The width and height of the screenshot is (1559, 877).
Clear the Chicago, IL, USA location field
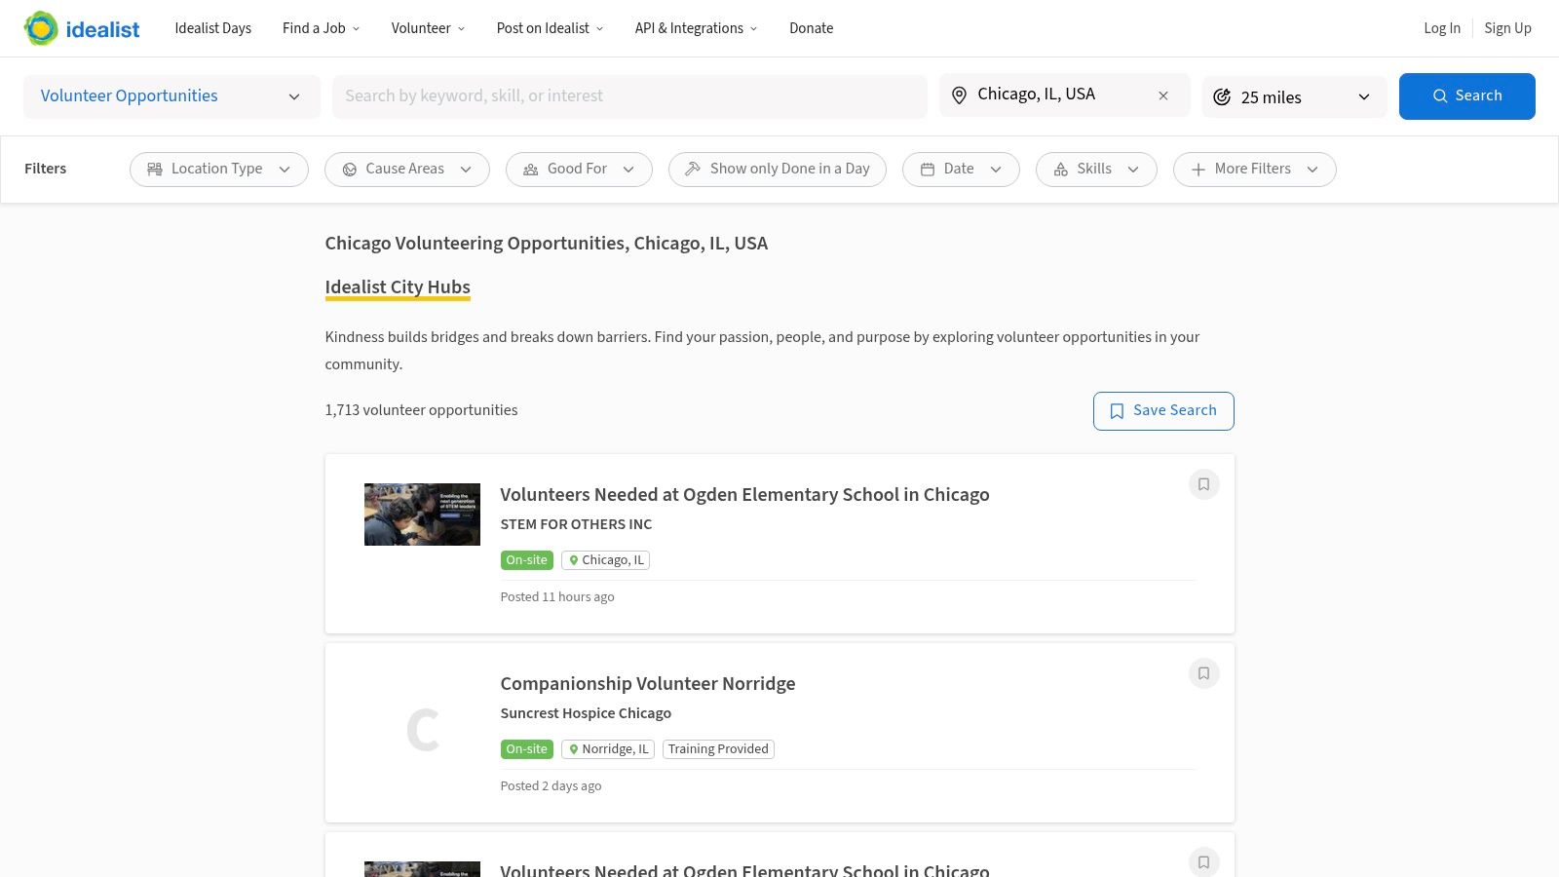[x=1163, y=95]
